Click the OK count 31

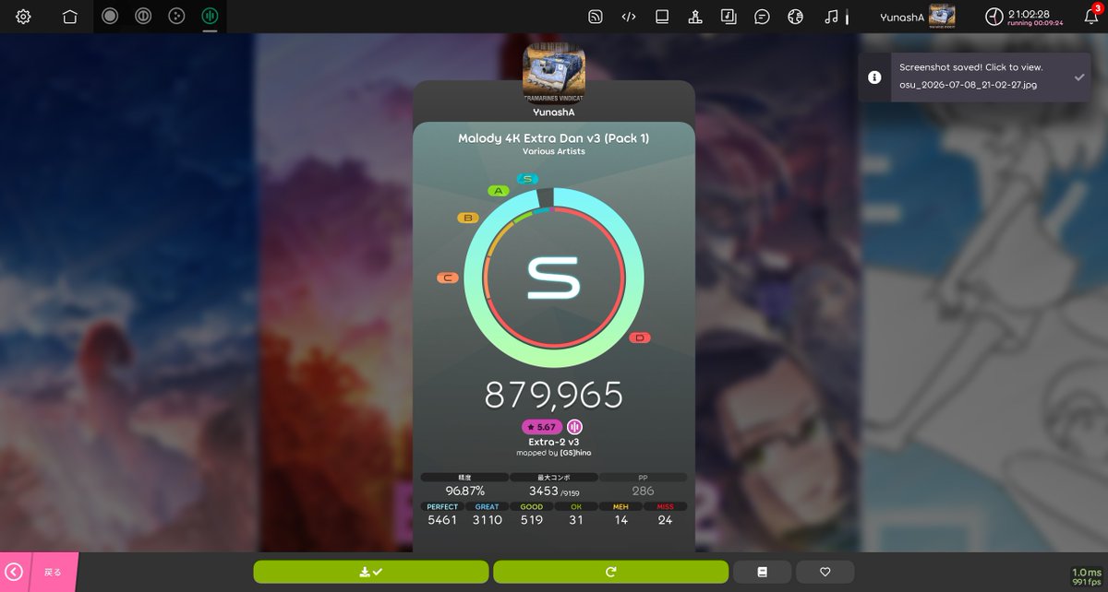[576, 520]
